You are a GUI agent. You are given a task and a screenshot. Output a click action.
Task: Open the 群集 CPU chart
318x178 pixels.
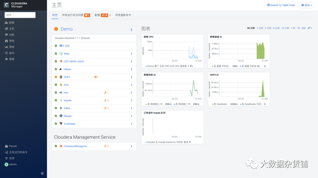(172, 51)
